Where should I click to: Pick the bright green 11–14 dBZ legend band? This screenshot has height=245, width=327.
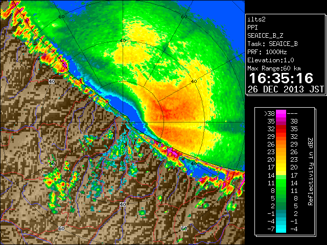coord(281,183)
